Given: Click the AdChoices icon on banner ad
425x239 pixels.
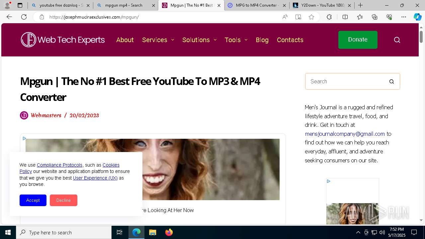Looking at the screenshot, I should (24, 138).
